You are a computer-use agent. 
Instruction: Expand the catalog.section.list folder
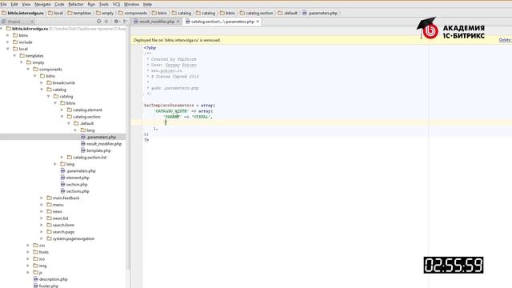(x=62, y=158)
